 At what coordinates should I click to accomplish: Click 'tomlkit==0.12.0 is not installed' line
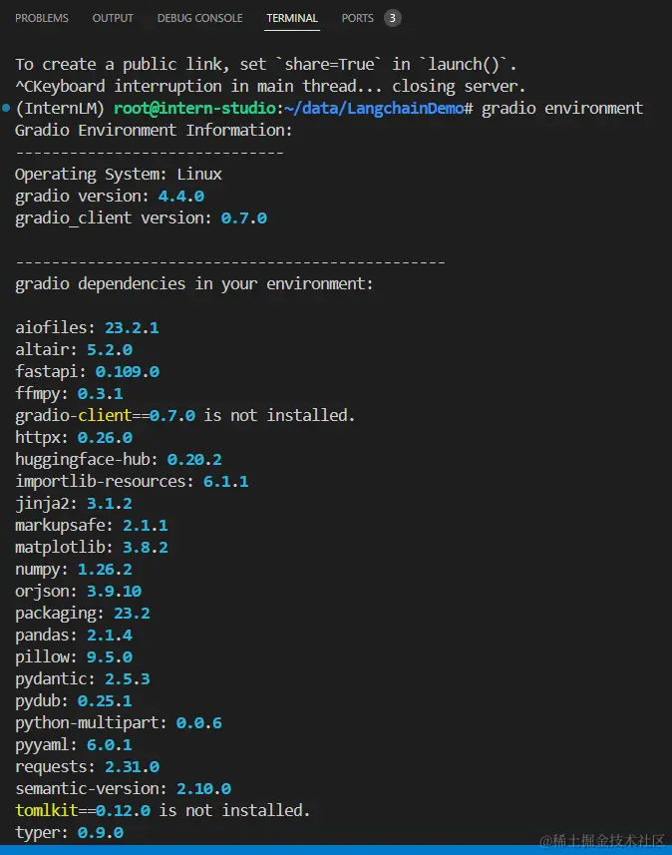click(x=163, y=810)
